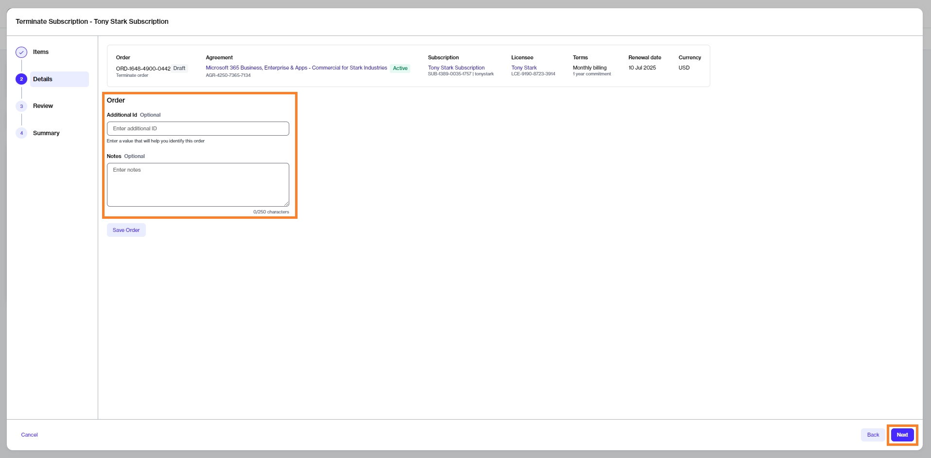The height and width of the screenshot is (458, 931).
Task: Click the completed Items step checkmark icon
Action: pyautogui.click(x=21, y=52)
